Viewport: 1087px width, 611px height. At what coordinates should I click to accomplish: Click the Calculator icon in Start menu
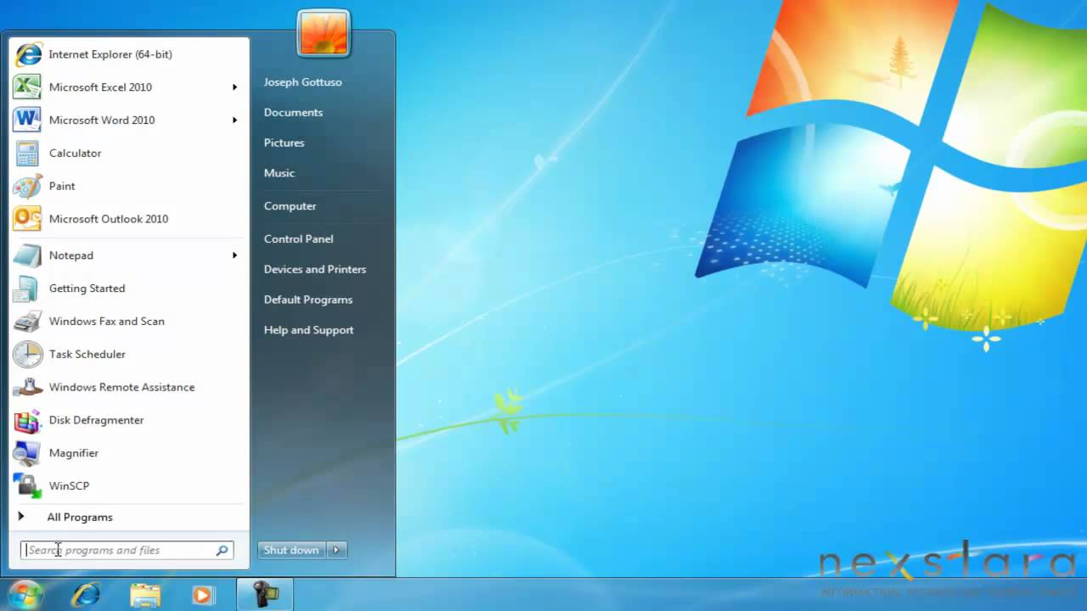click(27, 154)
